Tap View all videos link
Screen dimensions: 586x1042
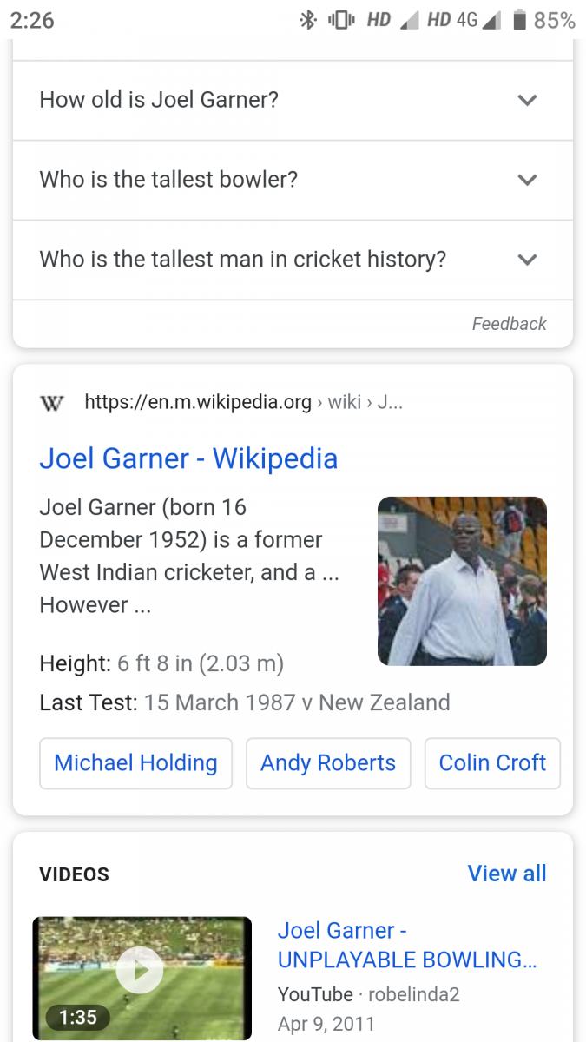pyautogui.click(x=507, y=874)
